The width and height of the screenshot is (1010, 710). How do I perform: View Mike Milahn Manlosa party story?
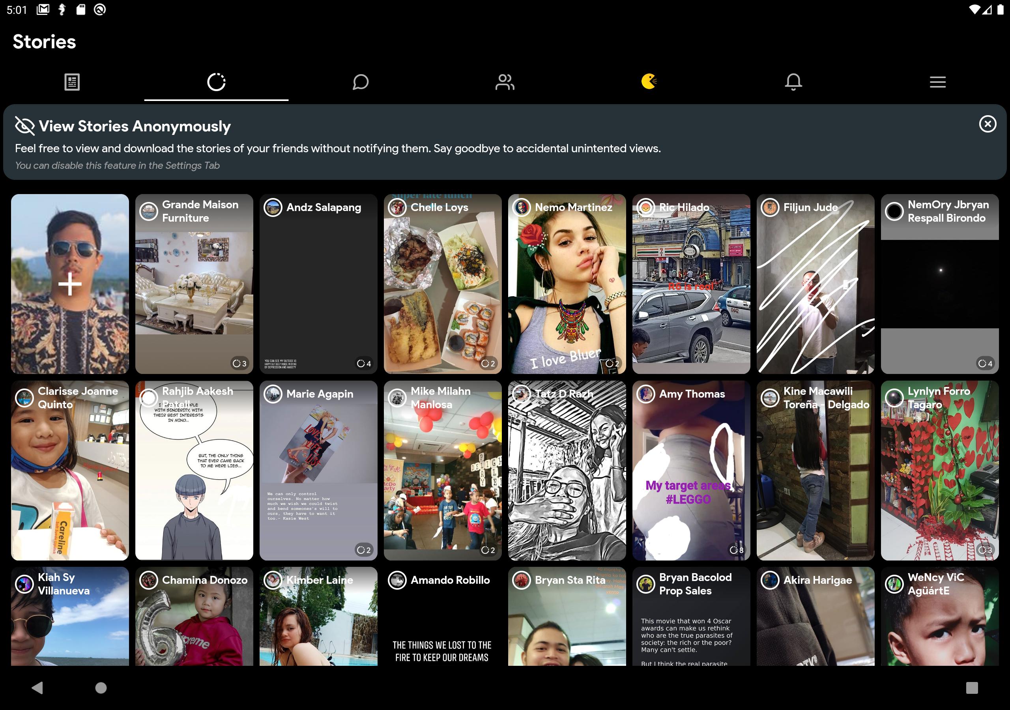(443, 470)
